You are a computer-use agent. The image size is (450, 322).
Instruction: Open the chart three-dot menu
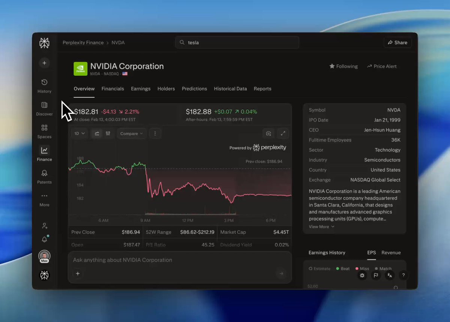pyautogui.click(x=155, y=133)
